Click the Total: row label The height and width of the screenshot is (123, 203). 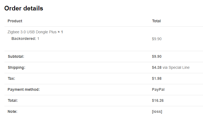pyautogui.click(x=13, y=100)
